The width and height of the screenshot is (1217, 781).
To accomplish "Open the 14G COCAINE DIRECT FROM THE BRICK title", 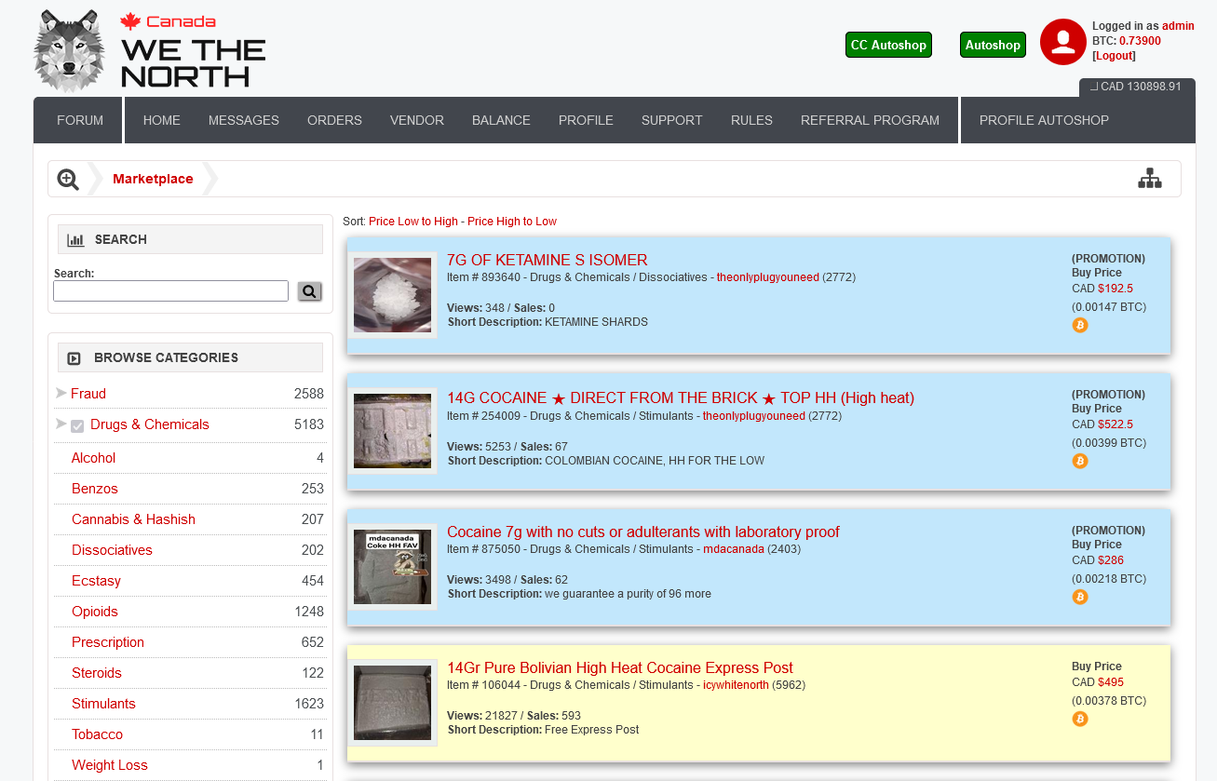I will click(x=681, y=397).
